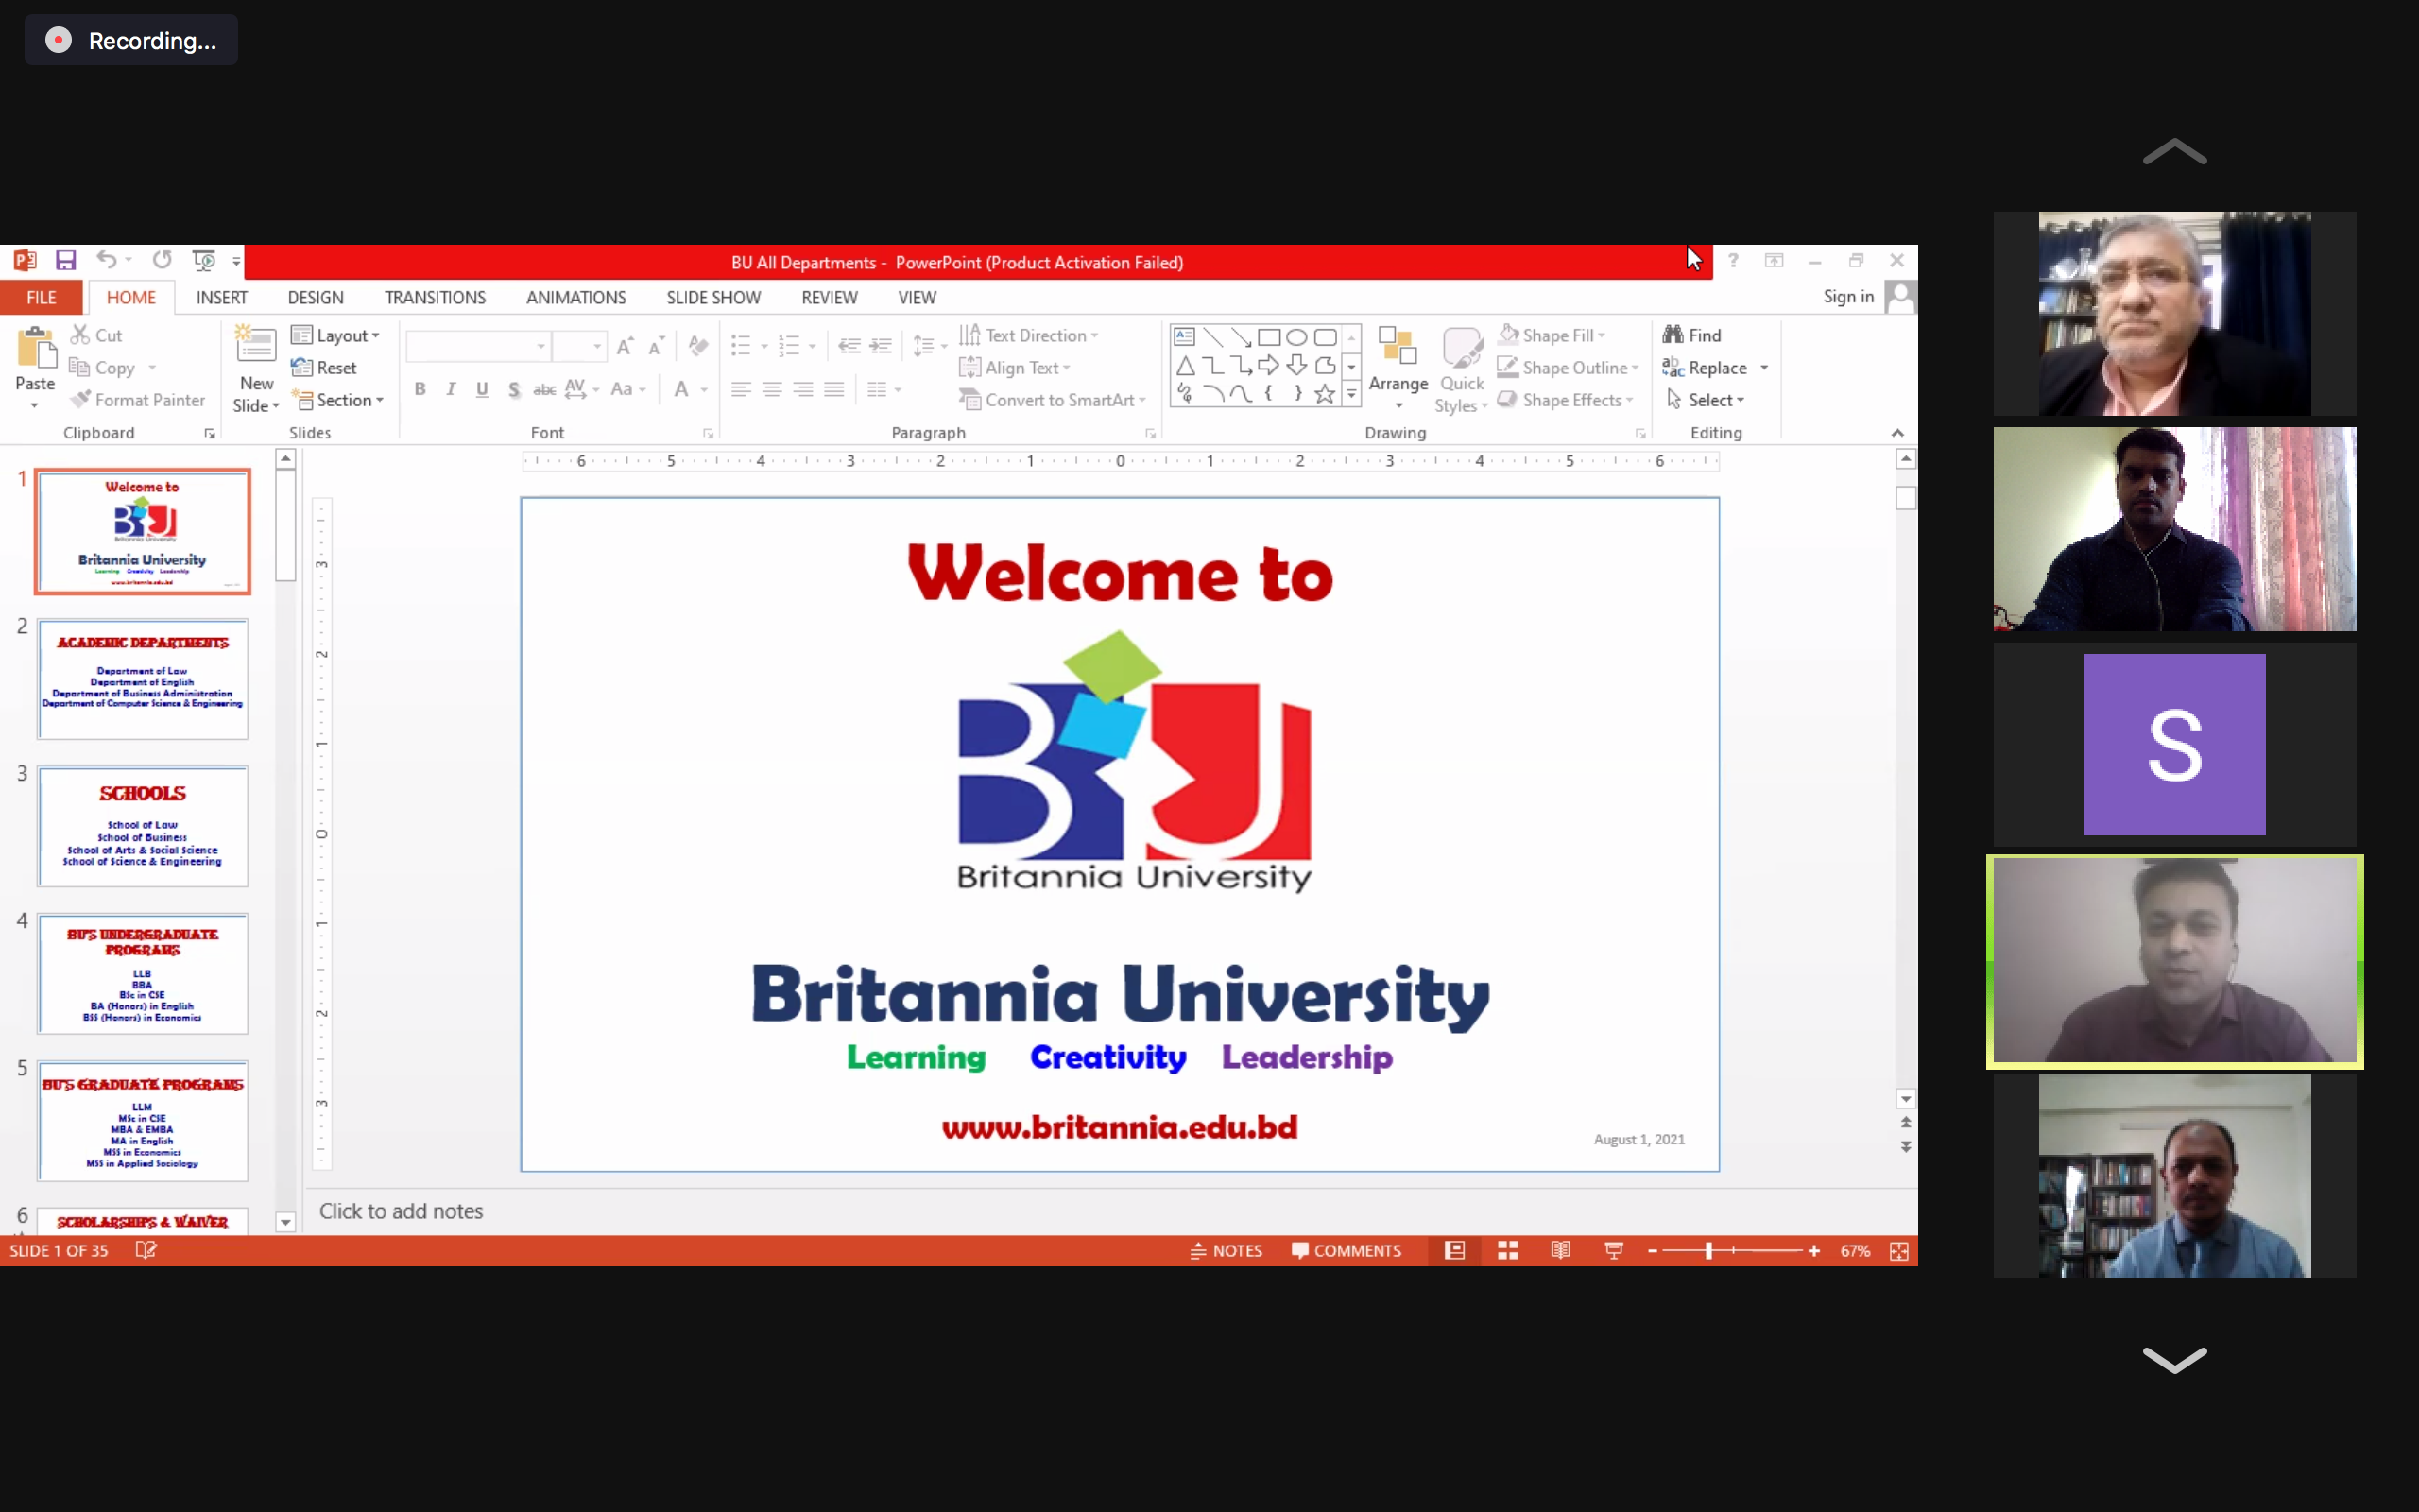The image size is (2419, 1512).
Task: Open spell check icon in status bar
Action: pyautogui.click(x=146, y=1250)
